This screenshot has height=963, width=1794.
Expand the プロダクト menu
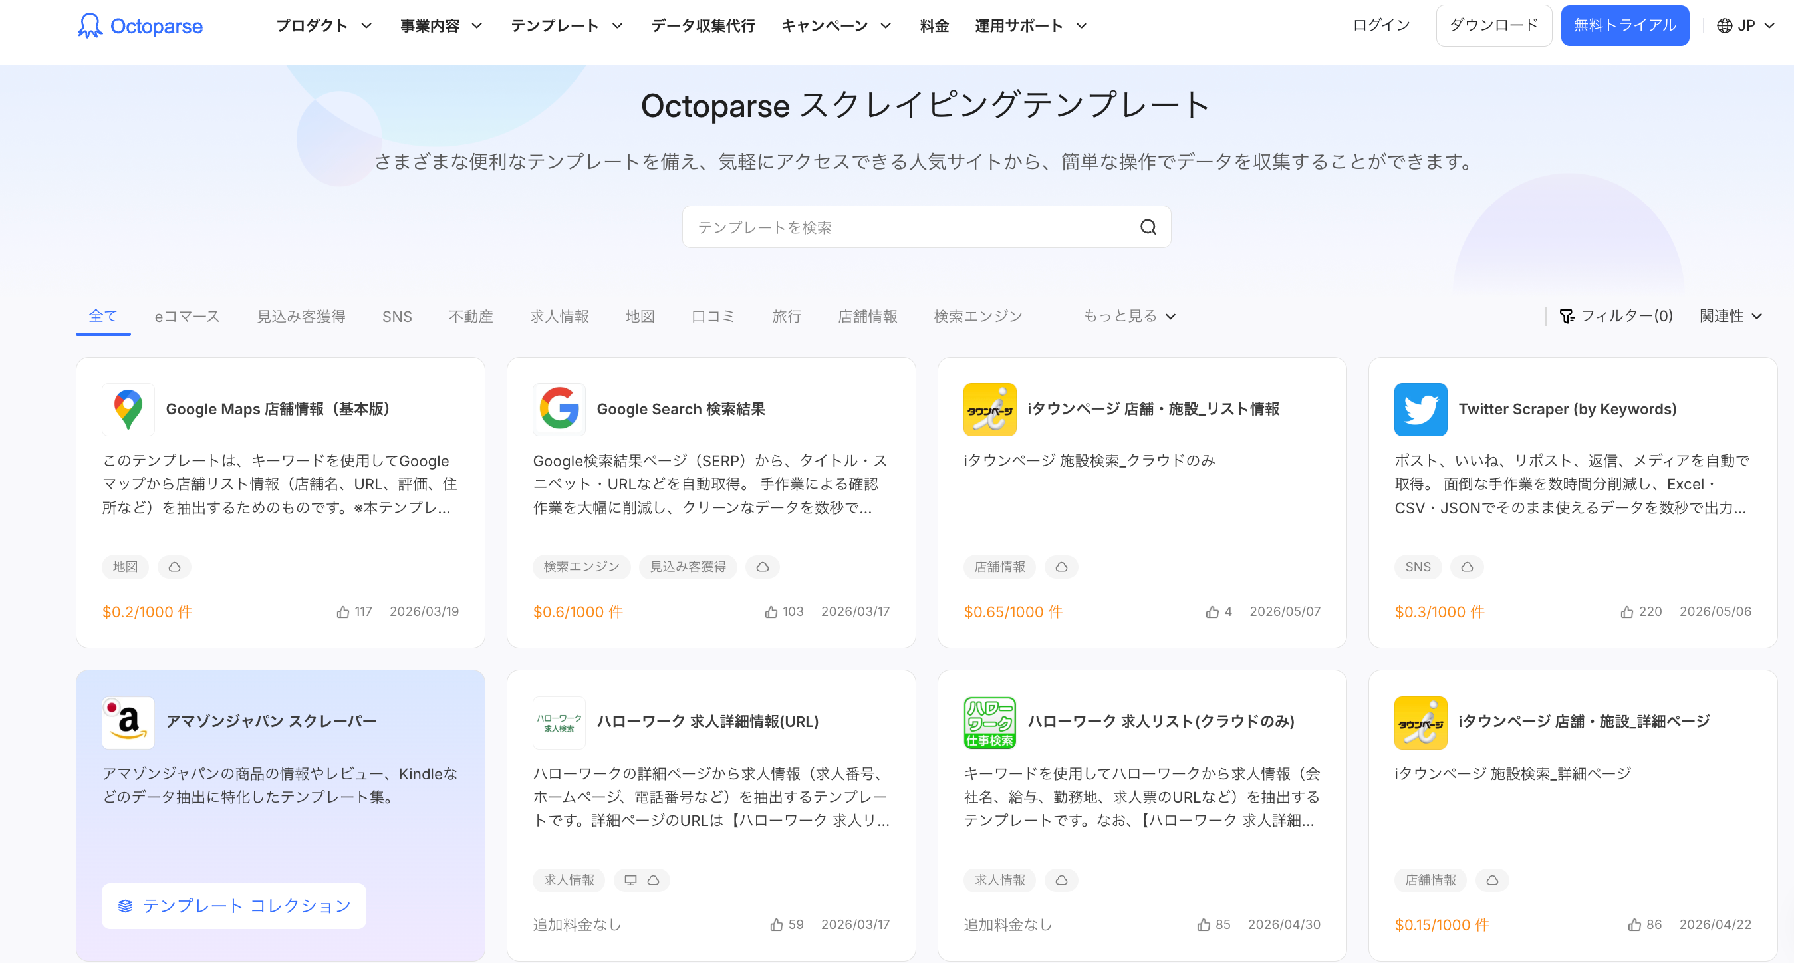click(324, 26)
